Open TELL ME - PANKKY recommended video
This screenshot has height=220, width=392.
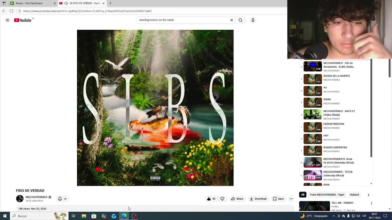(335, 206)
